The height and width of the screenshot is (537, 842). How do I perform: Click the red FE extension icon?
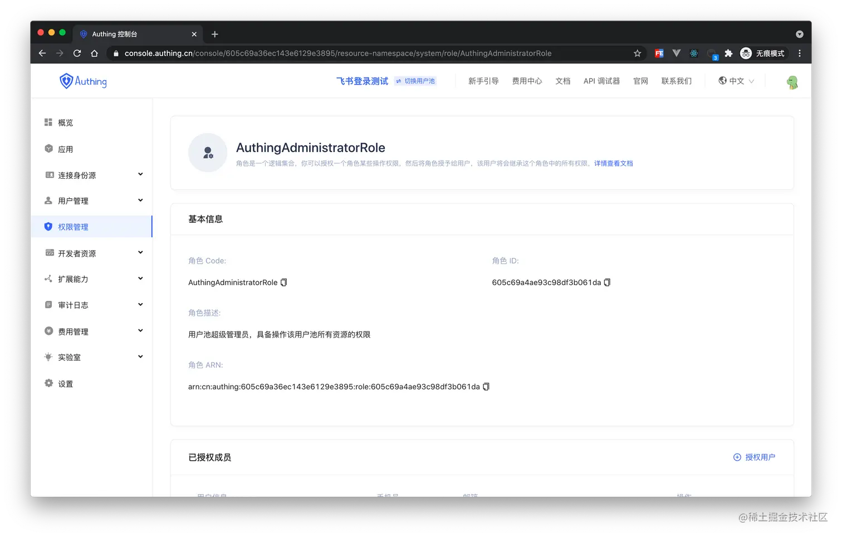[659, 53]
